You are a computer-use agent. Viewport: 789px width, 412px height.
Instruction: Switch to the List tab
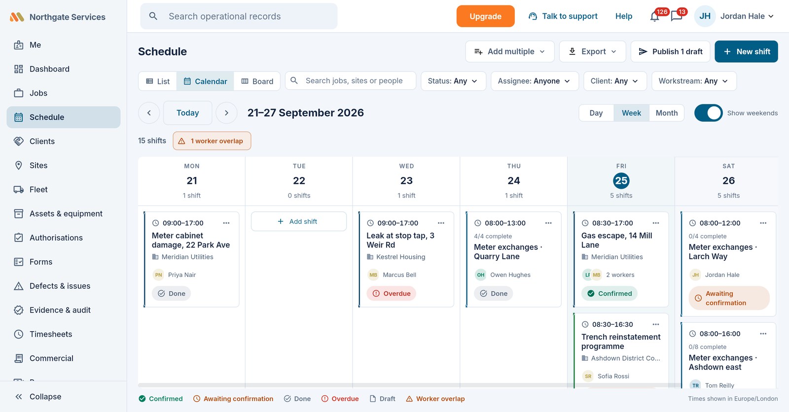click(158, 81)
